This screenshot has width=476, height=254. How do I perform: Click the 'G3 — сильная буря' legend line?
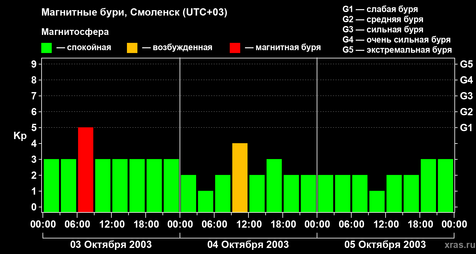pyautogui.click(x=383, y=30)
